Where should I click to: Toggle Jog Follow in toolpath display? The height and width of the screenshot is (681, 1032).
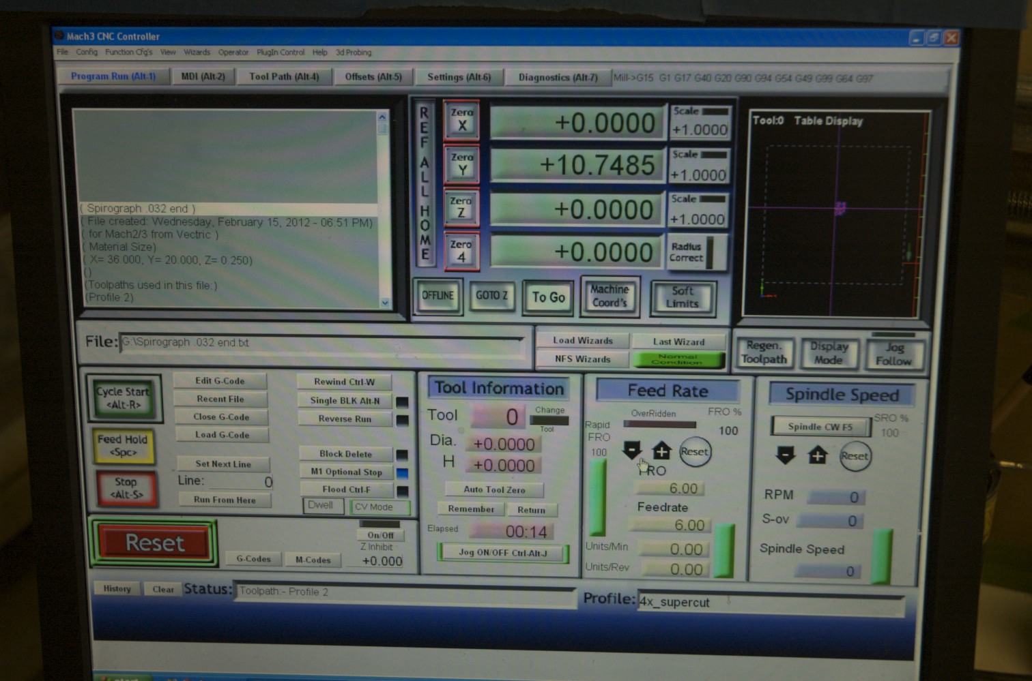[x=893, y=354]
